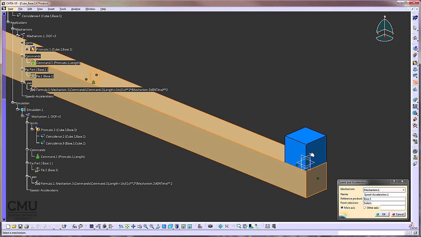The height and width of the screenshot is (237, 421).
Task: Click the Isometric View cube icon
Action: [x=170, y=226]
